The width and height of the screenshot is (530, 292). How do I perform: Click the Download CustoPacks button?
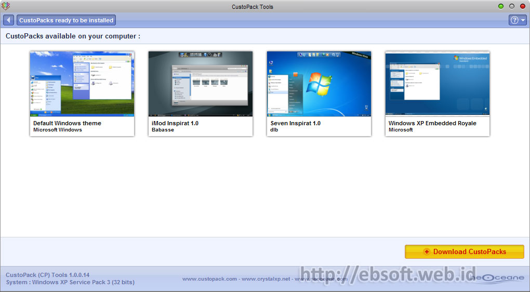point(465,252)
